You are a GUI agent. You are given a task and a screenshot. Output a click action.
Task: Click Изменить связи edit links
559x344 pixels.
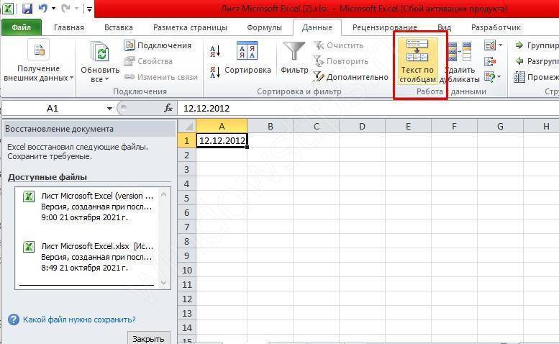click(160, 77)
